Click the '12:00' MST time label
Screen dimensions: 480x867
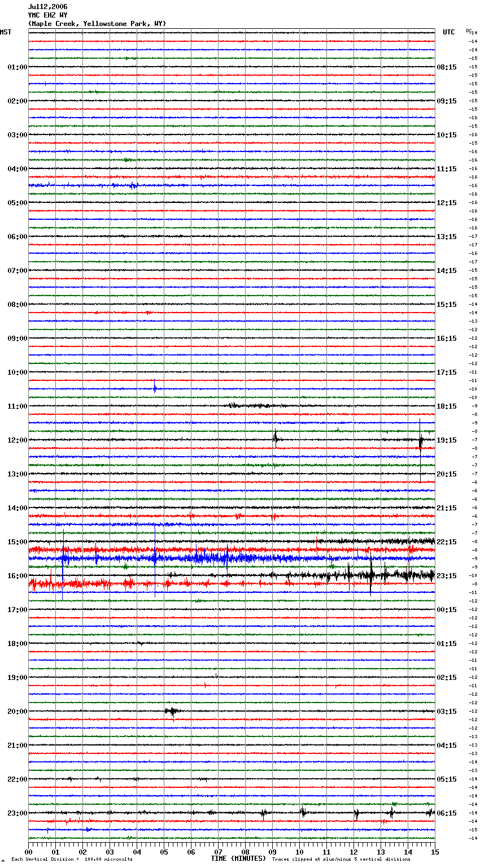click(18, 440)
